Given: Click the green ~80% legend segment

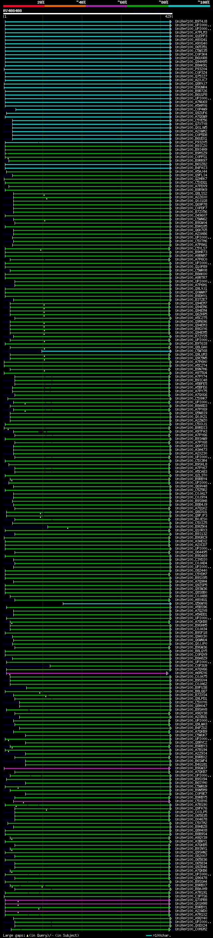Looking at the screenshot, I should pyautogui.click(x=148, y=6).
